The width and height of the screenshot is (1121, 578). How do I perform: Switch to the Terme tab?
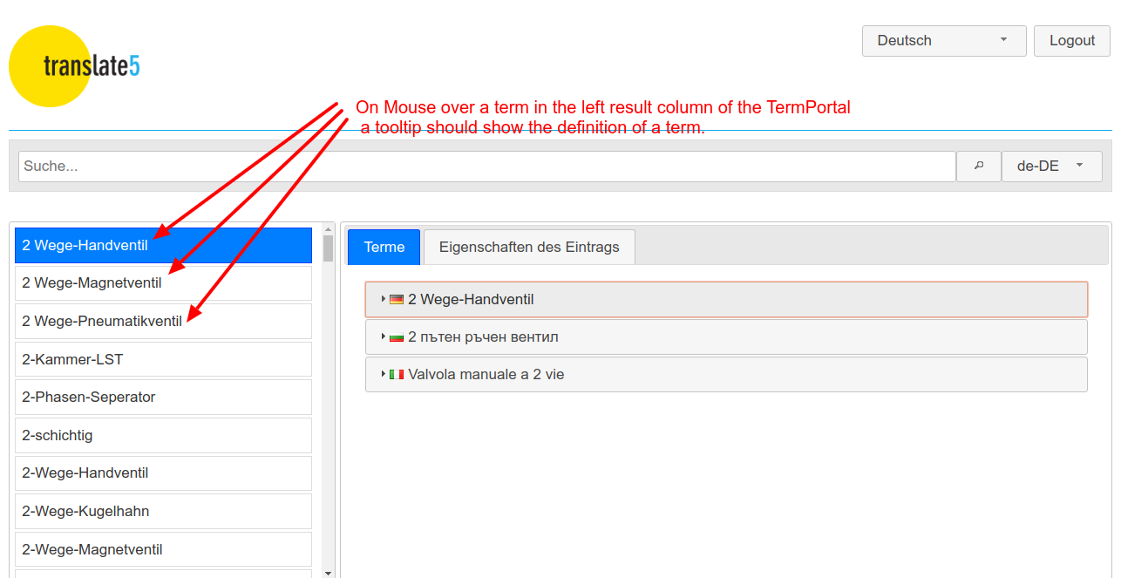(x=384, y=247)
